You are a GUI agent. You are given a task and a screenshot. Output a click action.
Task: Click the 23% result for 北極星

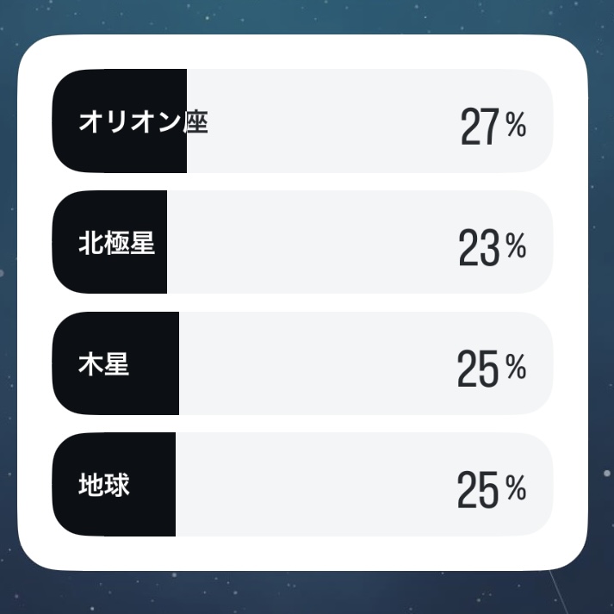click(493, 247)
